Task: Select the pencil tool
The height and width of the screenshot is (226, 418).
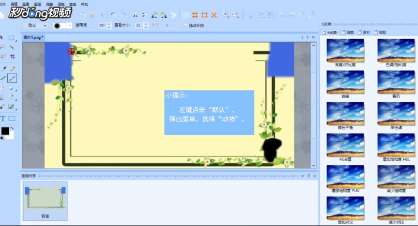Action: [x=12, y=69]
